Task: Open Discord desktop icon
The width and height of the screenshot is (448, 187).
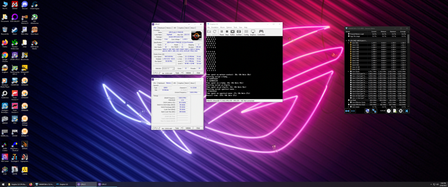Action: point(24,6)
